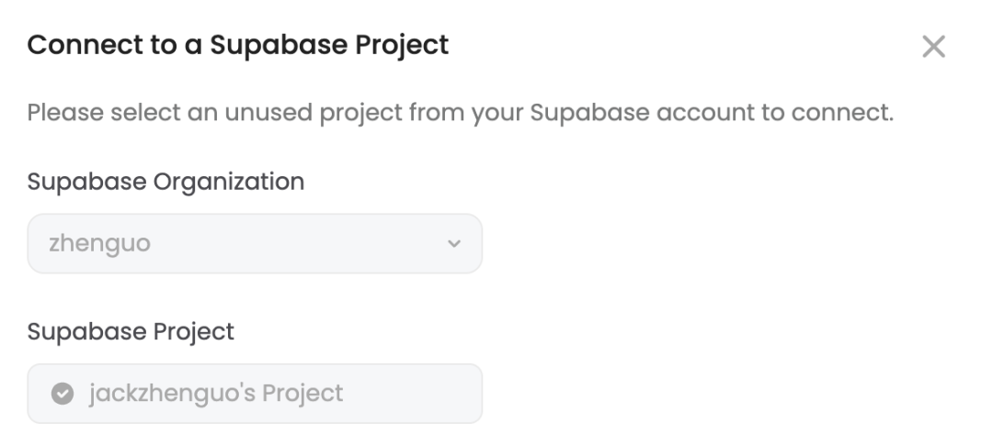Click the checkmark circle icon beside jackzhenguo's Project
Screen dimensions: 993x445
pos(63,394)
